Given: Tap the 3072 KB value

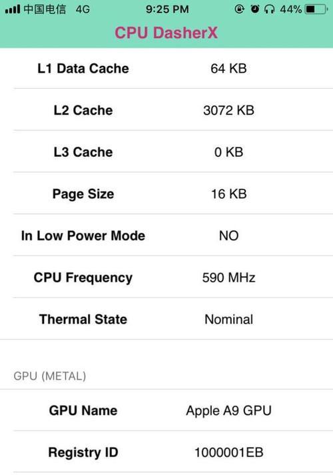Looking at the screenshot, I should (x=228, y=110).
